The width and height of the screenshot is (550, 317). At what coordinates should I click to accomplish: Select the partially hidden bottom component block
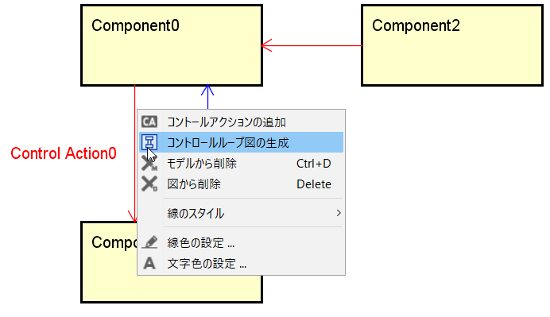click(x=109, y=262)
